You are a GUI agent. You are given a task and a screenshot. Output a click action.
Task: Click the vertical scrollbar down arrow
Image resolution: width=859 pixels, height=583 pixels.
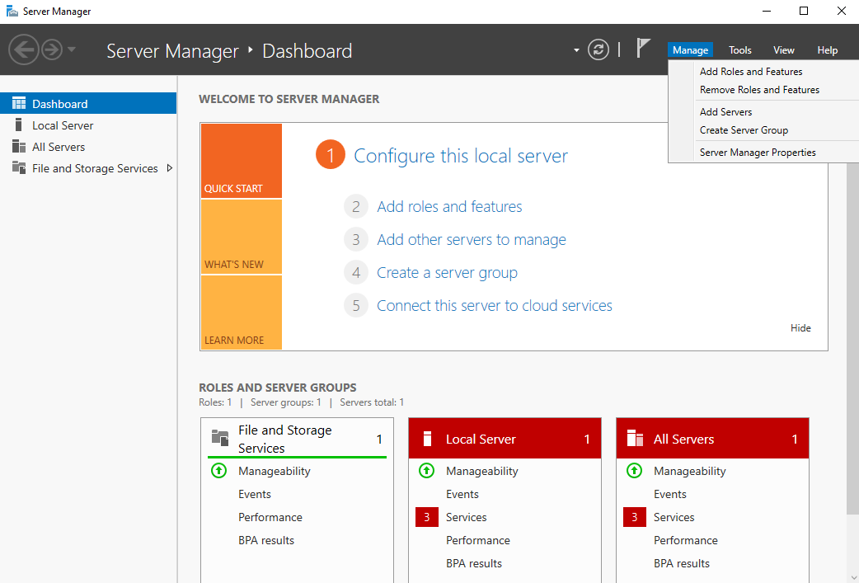pos(852,576)
